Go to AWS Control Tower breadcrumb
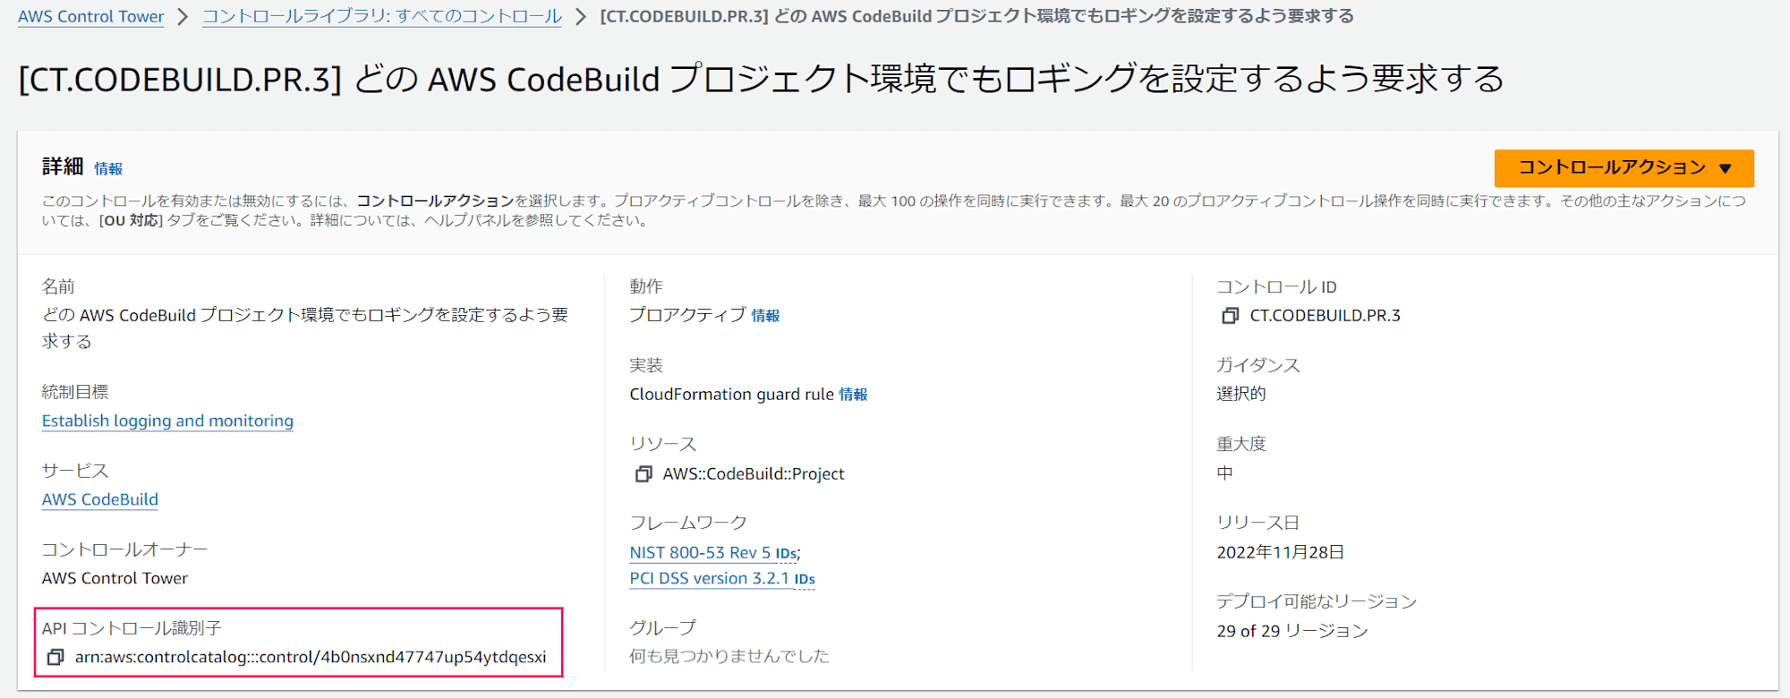 [90, 16]
